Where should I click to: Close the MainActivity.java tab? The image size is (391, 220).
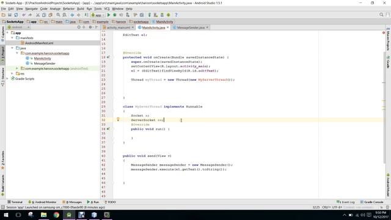(168, 27)
